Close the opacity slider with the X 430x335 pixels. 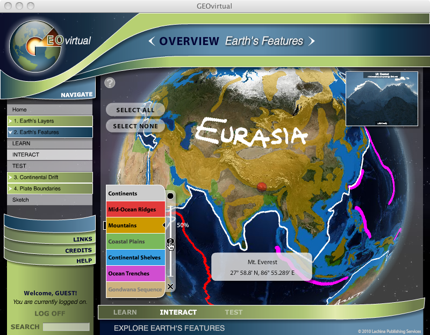170,287
